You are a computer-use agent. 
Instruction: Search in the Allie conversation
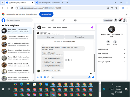(115, 42)
